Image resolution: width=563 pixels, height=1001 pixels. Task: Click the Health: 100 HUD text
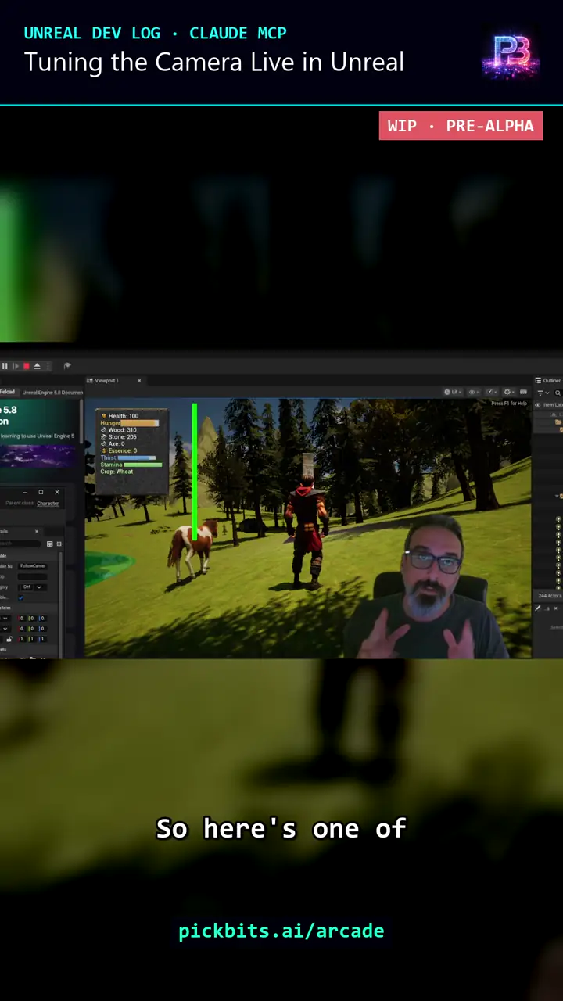(120, 416)
